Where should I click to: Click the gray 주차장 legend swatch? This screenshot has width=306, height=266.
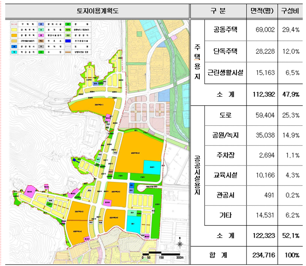[41, 47]
